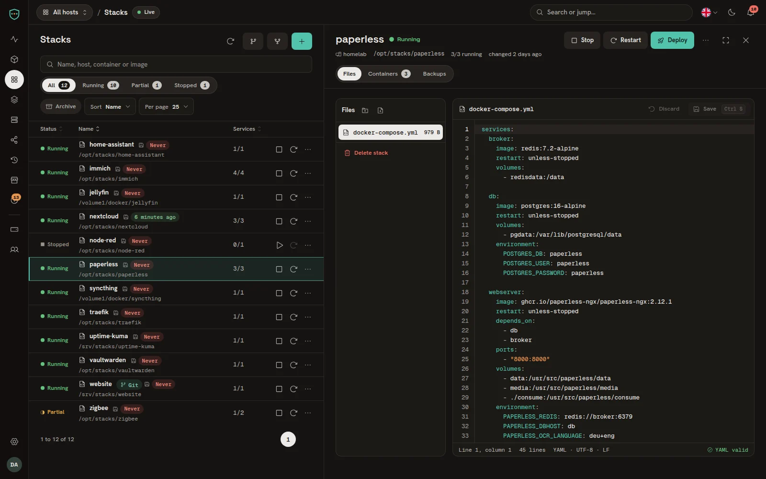The height and width of the screenshot is (479, 766).
Task: Click the Search or jump box
Action: 611,12
